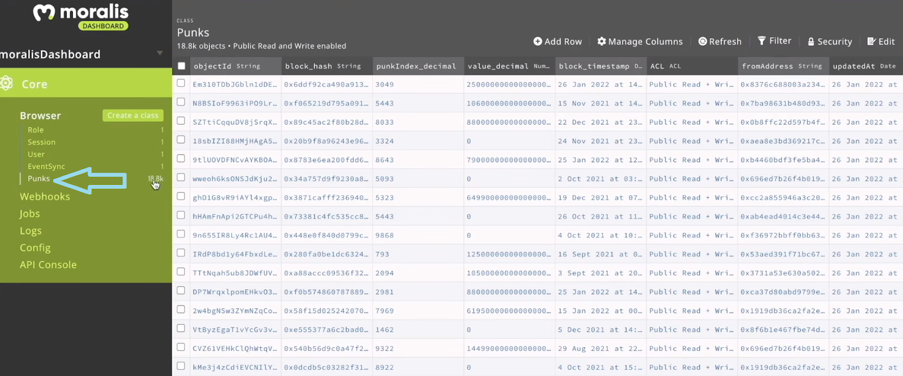Click fromAddress cell 0xcc2a855946a3c20
Image resolution: width=903 pixels, height=376 pixels.
[x=784, y=197]
